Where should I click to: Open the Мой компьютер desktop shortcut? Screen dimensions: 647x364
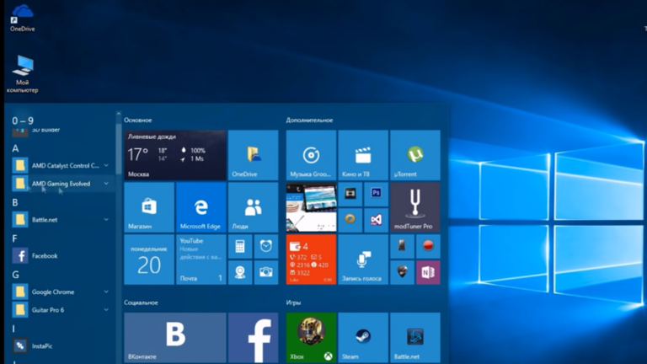tap(22, 73)
